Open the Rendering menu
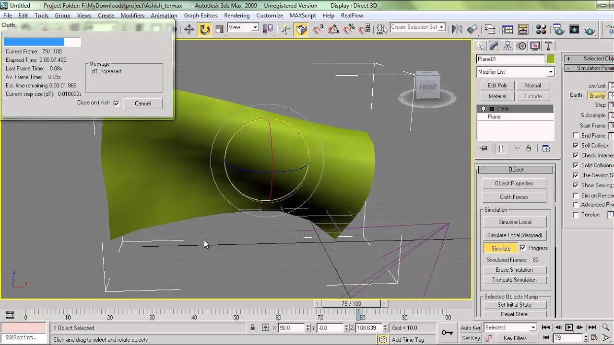 pyautogui.click(x=236, y=15)
